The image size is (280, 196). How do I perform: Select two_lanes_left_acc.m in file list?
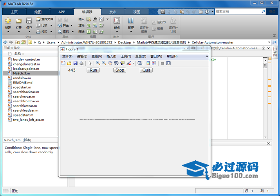coord(29,120)
